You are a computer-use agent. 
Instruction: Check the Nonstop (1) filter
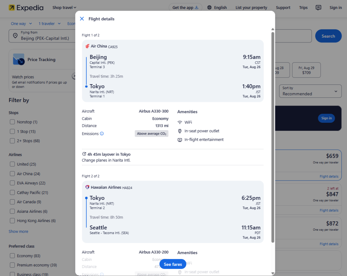[x=13, y=122]
